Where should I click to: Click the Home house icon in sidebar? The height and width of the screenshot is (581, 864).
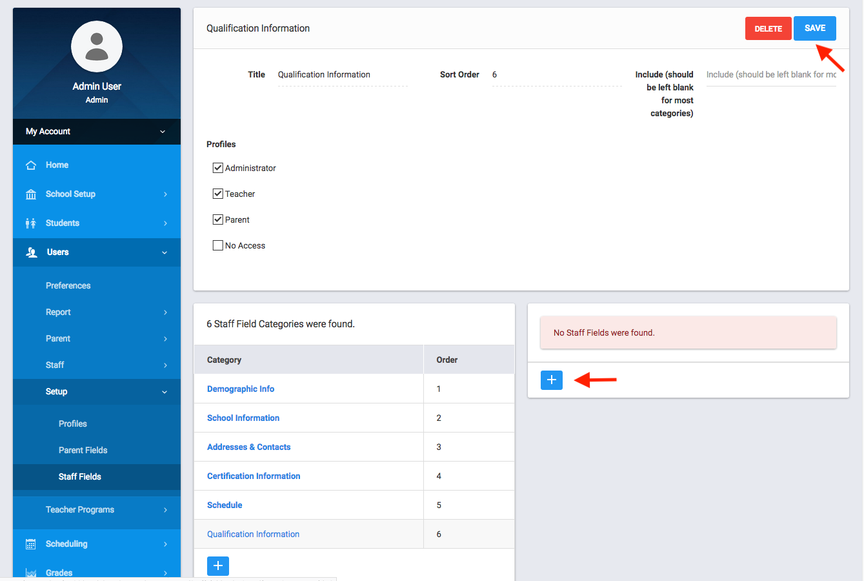click(31, 165)
